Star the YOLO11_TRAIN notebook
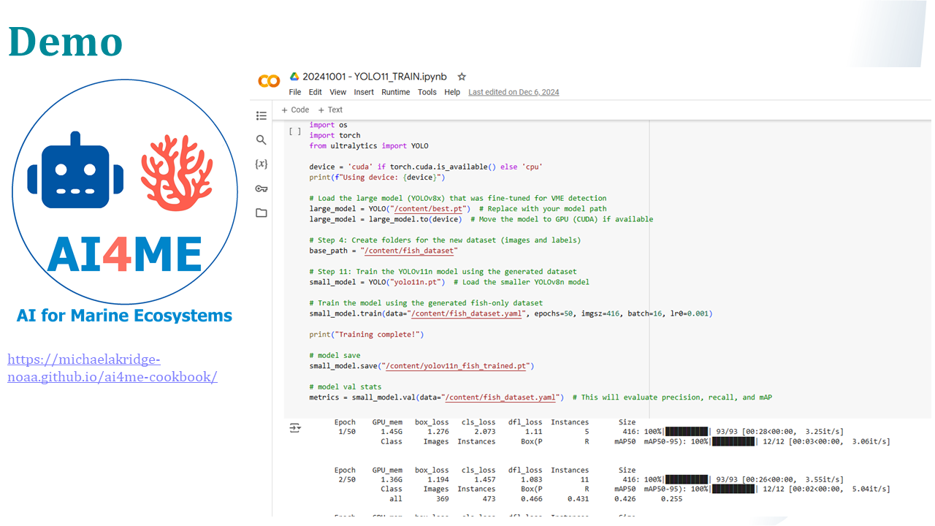 (462, 77)
